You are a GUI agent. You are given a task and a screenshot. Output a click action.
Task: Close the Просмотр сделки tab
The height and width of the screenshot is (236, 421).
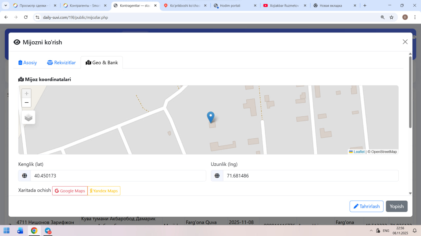[x=55, y=6]
